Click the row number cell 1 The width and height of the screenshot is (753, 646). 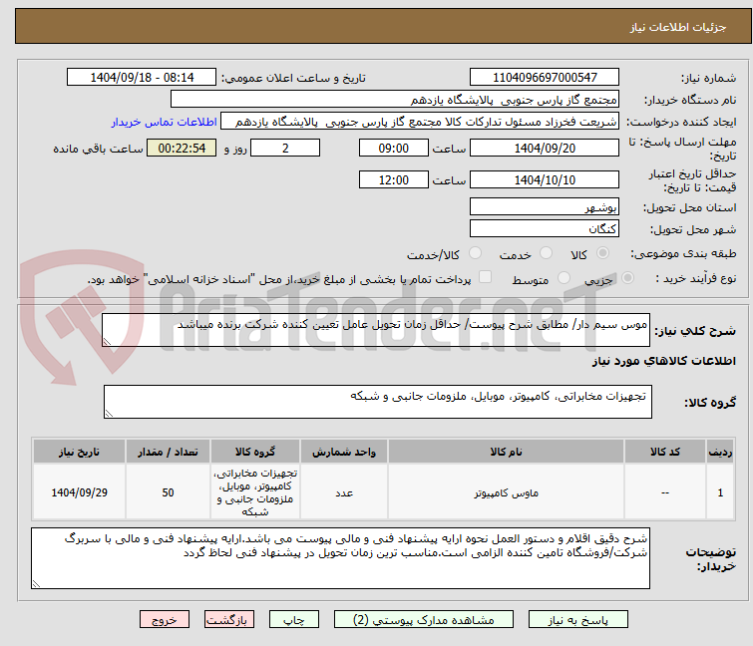click(x=720, y=492)
